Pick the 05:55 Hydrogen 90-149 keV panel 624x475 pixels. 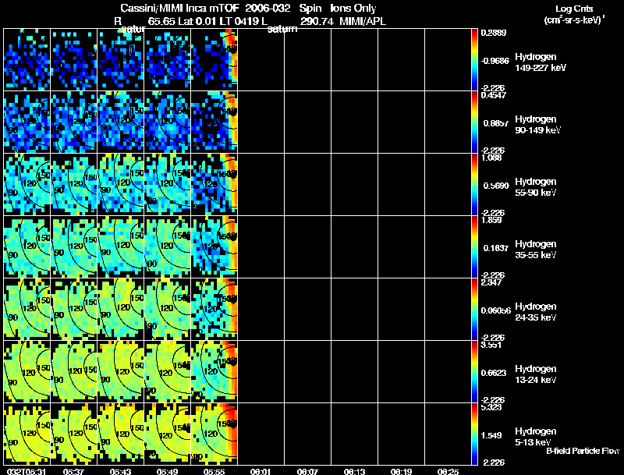click(x=214, y=122)
